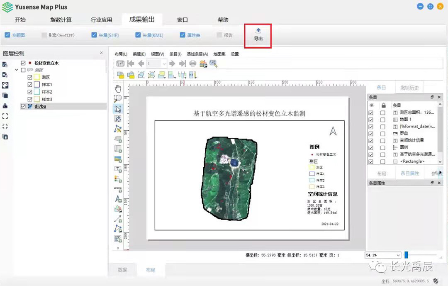The image size is (448, 286).
Task: Add an arrow line item
Action: click(118, 219)
